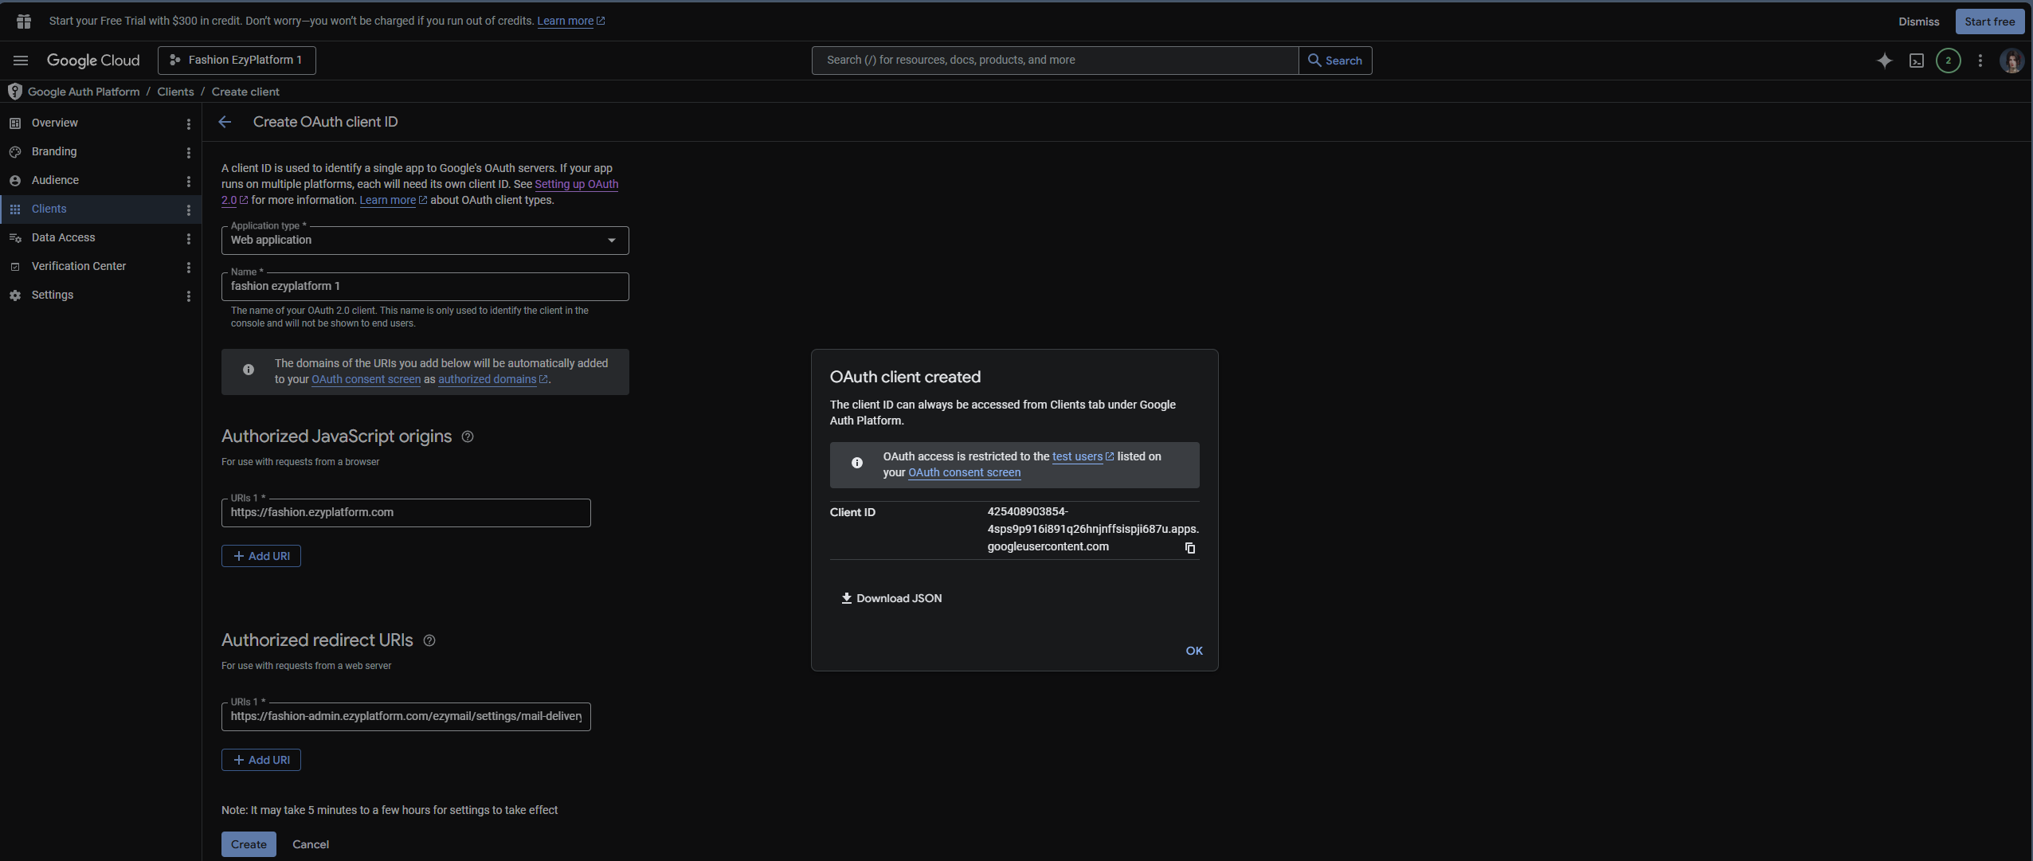Screen dimensions: 2033x861
Task: Open the top bar three-dot more options menu
Action: tap(1980, 61)
